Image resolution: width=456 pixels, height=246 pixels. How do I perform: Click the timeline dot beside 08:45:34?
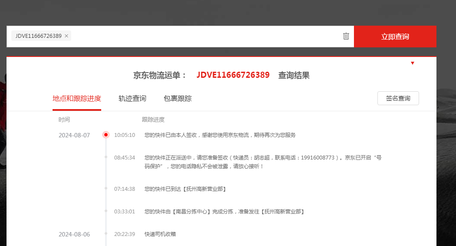(106, 157)
